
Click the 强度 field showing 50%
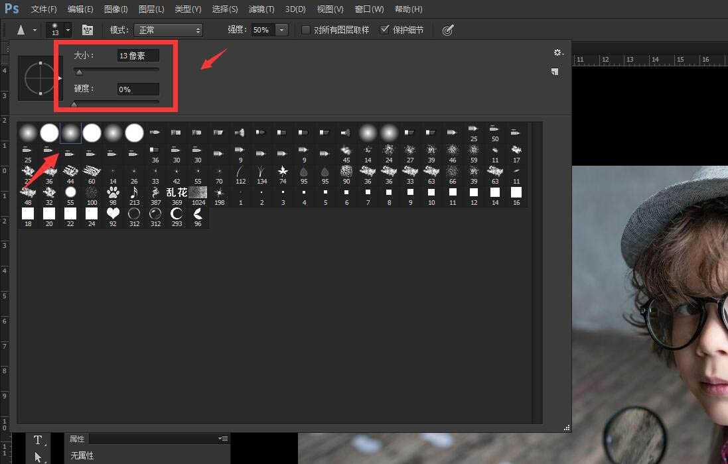pyautogui.click(x=263, y=30)
